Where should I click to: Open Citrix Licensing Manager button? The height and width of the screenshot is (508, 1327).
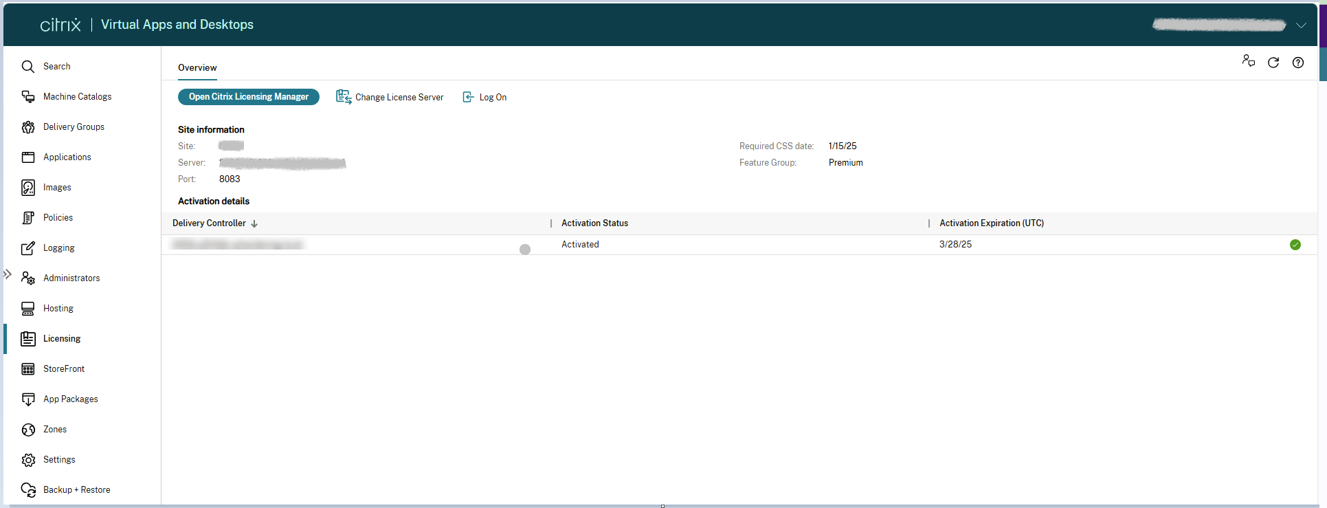[x=249, y=97]
